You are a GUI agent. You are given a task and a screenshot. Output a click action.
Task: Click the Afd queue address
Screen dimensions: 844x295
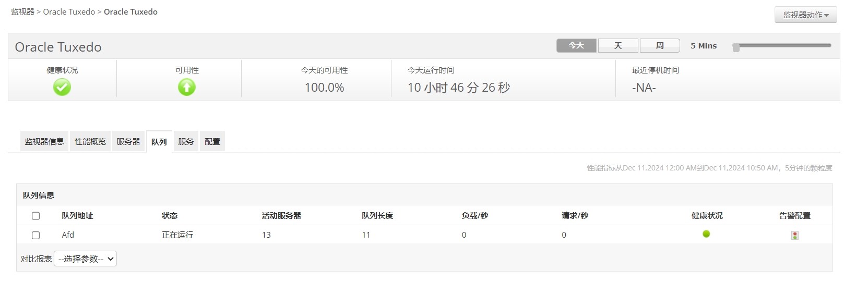coord(68,235)
